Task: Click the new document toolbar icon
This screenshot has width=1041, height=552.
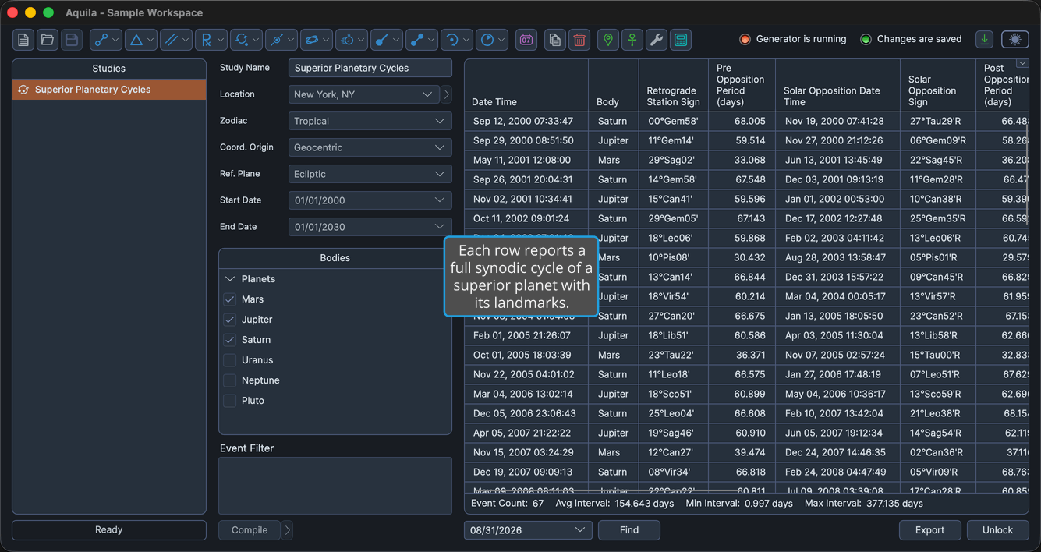Action: (x=23, y=40)
